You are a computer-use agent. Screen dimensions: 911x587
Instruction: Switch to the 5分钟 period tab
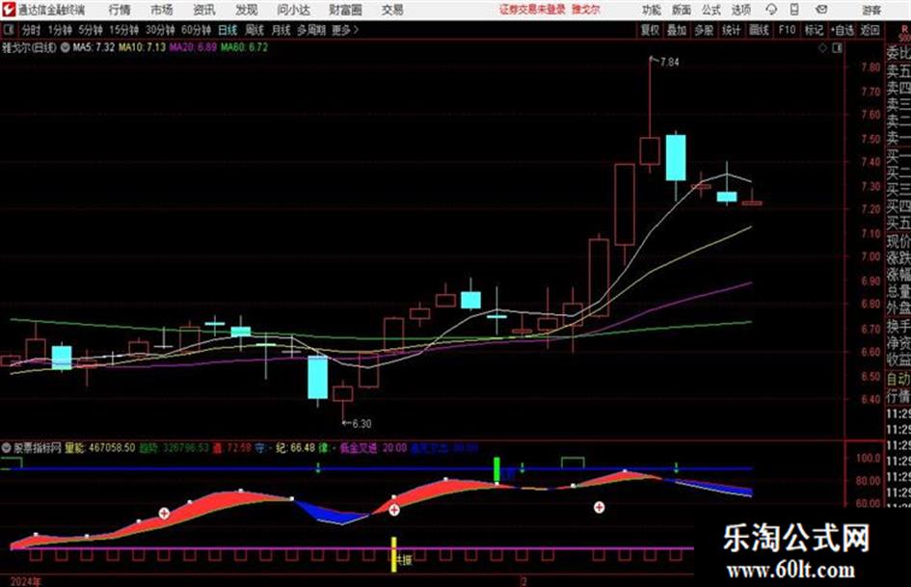91,30
